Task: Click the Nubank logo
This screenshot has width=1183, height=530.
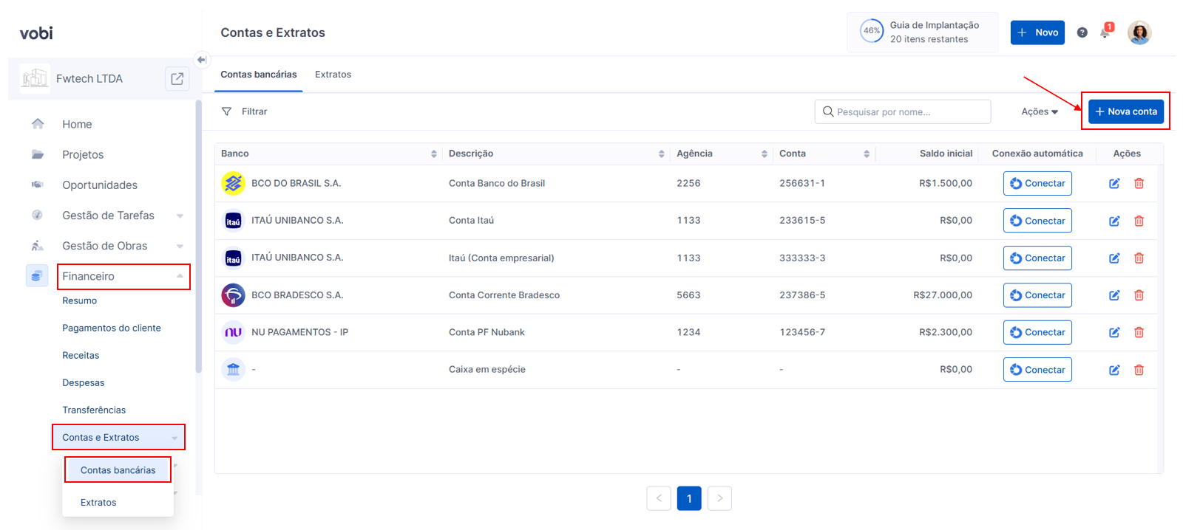Action: (x=234, y=332)
